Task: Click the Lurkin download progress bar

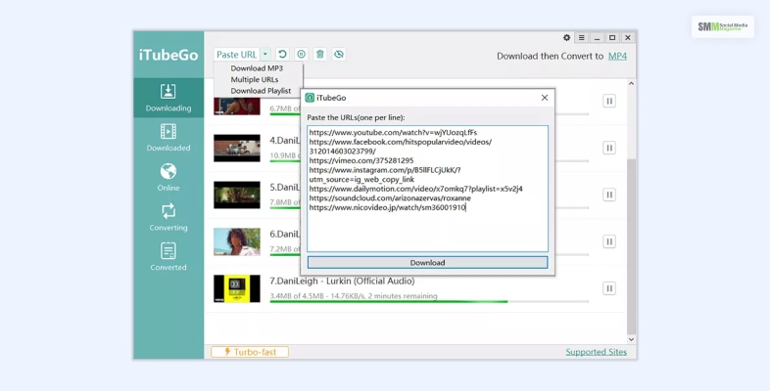Action: click(x=429, y=302)
